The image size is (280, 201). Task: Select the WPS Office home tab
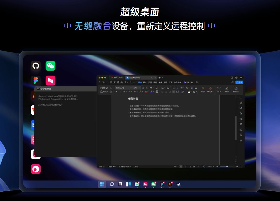117,77
